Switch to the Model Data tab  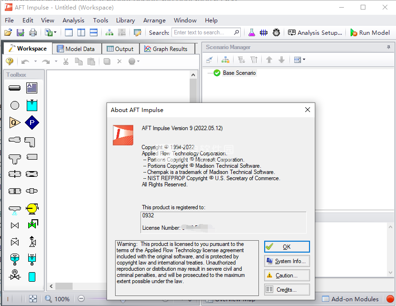point(77,49)
